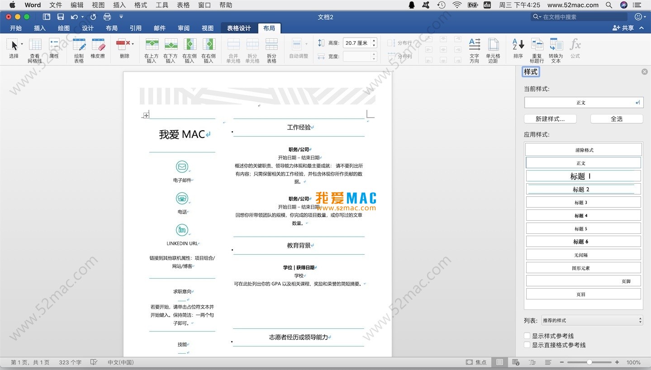Open the Table menu in menu bar
The width and height of the screenshot is (651, 370).
pyautogui.click(x=183, y=5)
